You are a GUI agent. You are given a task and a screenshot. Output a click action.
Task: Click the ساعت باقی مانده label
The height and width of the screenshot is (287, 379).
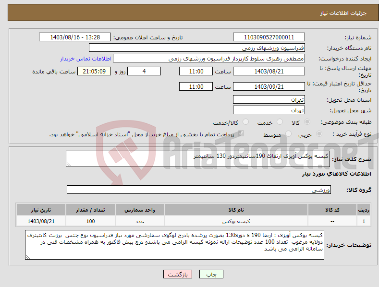pyautogui.click(x=54, y=72)
